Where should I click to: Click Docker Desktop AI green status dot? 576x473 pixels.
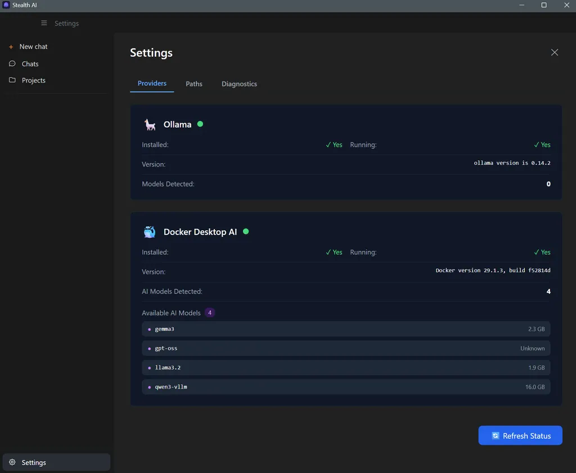tap(246, 231)
